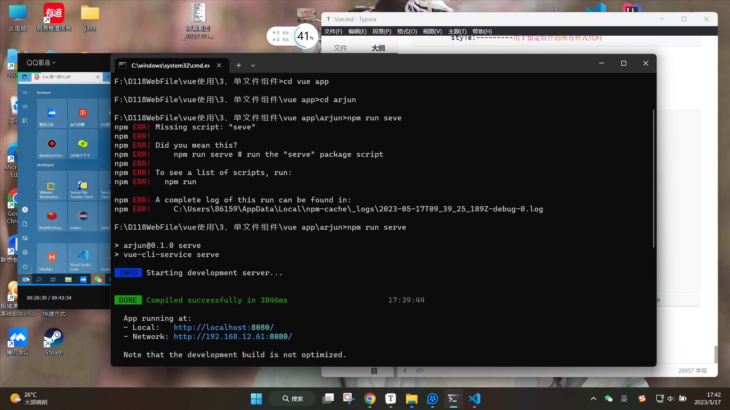Expand terminal profile dropdown chevron
Viewport: 730px width, 410px height.
click(253, 65)
